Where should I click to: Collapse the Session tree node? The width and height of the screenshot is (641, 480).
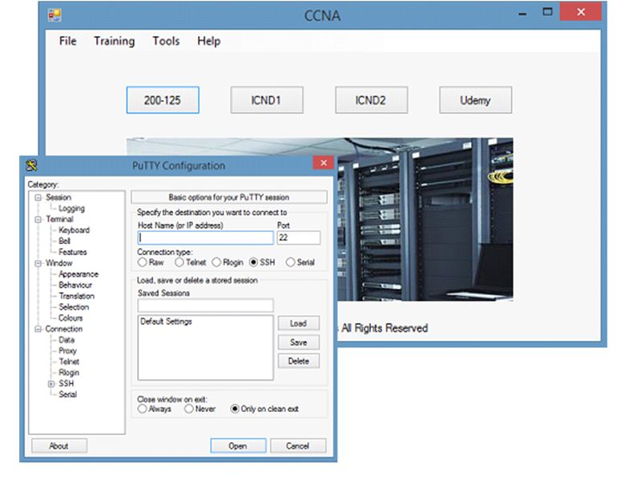(x=38, y=198)
